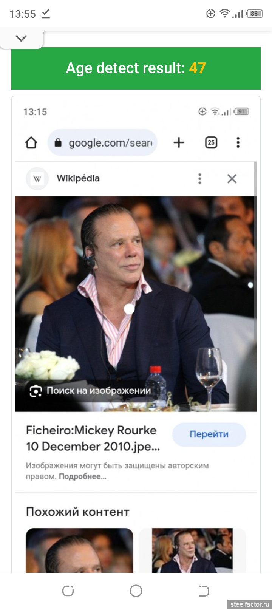This screenshot has width=272, height=609.
Task: Tap the home icon in browser toolbar
Action: (x=31, y=143)
